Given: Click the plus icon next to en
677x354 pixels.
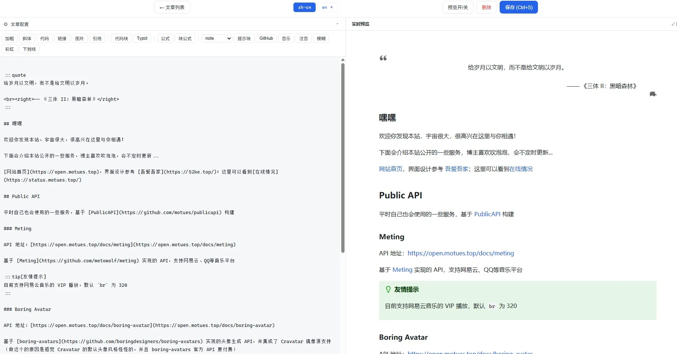Looking at the screenshot, I should (331, 7).
